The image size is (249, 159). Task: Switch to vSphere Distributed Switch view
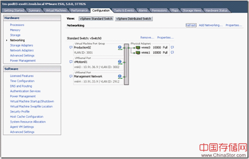pyautogui.click(x=134, y=19)
